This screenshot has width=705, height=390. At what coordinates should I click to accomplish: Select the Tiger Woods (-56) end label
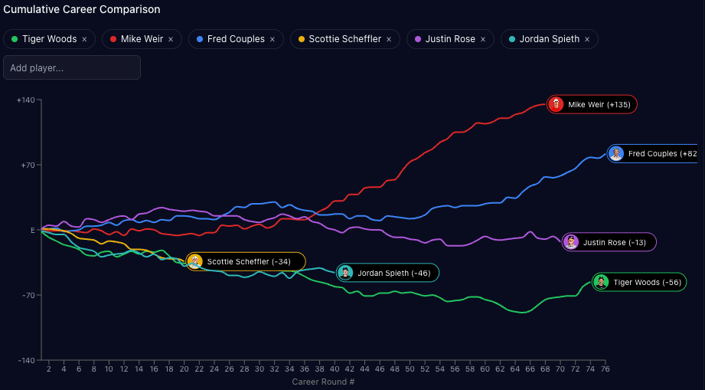coord(647,282)
